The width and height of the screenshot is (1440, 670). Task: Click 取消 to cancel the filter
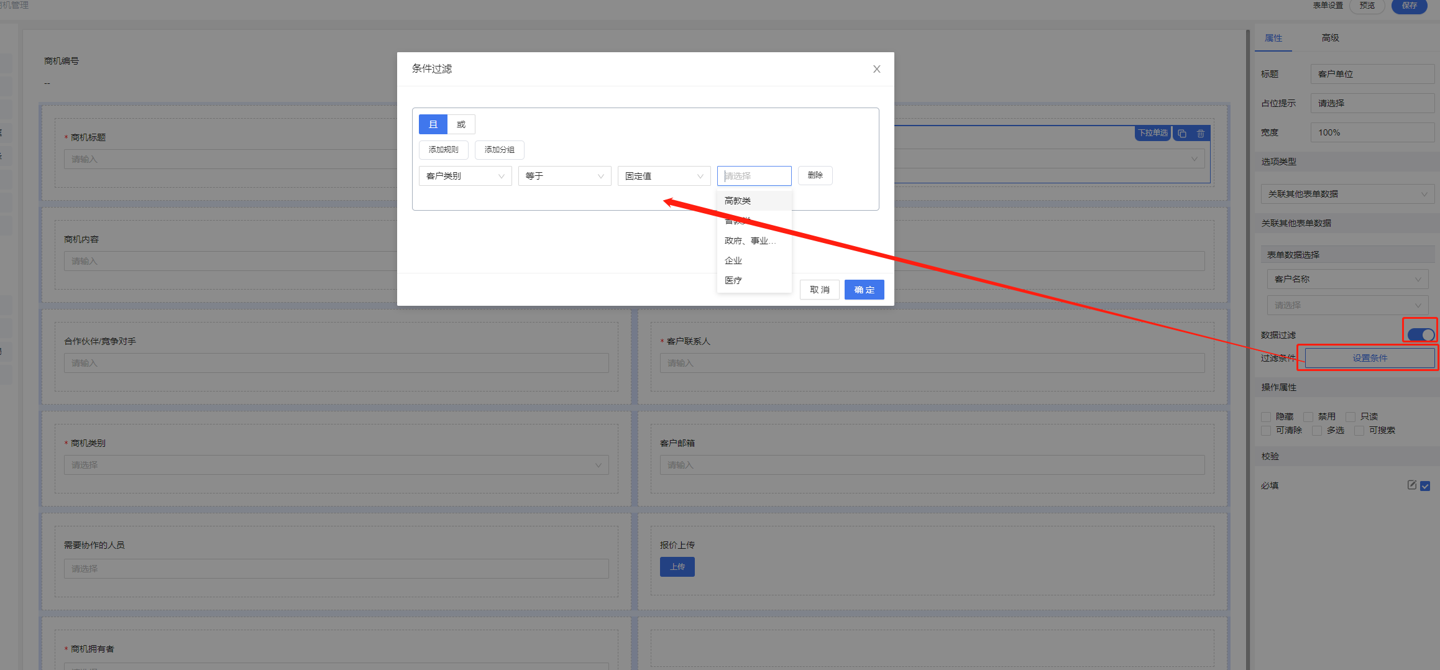[x=820, y=290]
